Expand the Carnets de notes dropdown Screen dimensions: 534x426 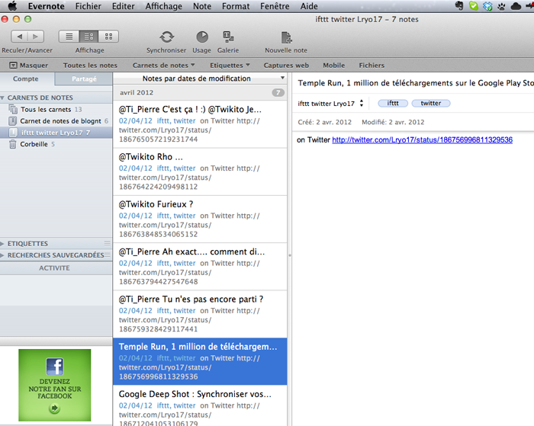coord(163,66)
